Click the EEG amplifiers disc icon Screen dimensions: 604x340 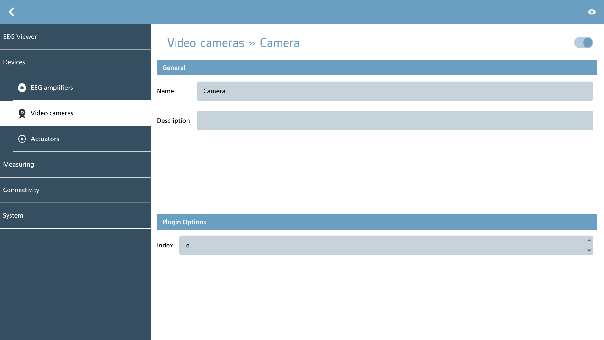22,88
